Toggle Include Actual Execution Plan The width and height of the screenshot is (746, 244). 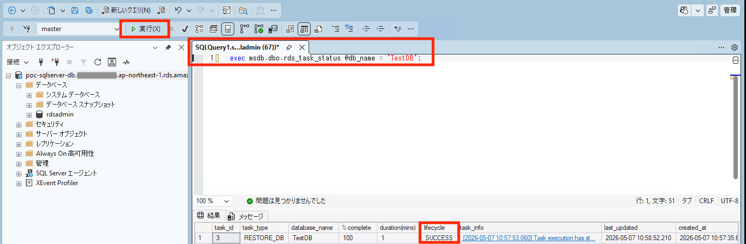[x=244, y=28]
